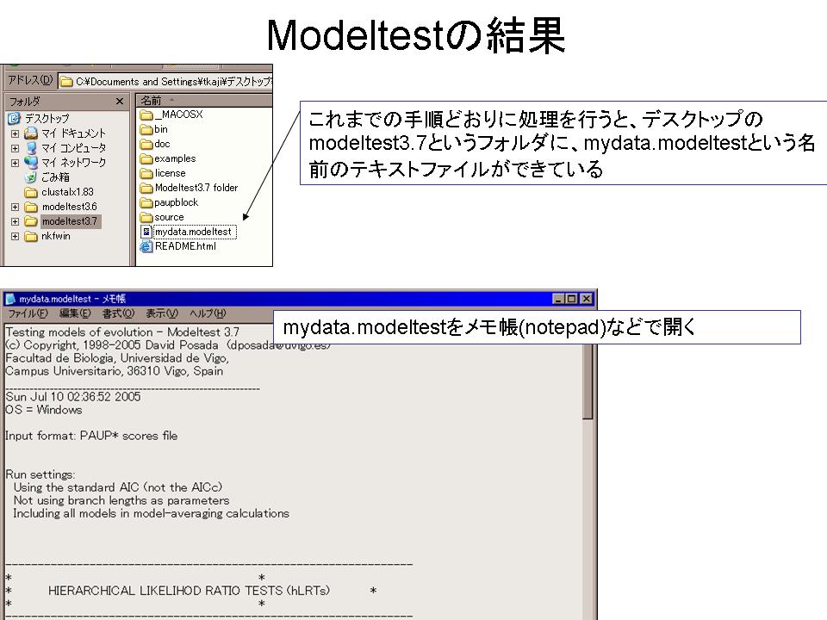This screenshot has width=827, height=620.
Task: Expand the nkfwin tree node
Action: pos(15,236)
